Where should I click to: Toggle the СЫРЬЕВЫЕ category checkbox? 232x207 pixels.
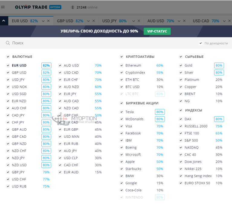point(181,57)
